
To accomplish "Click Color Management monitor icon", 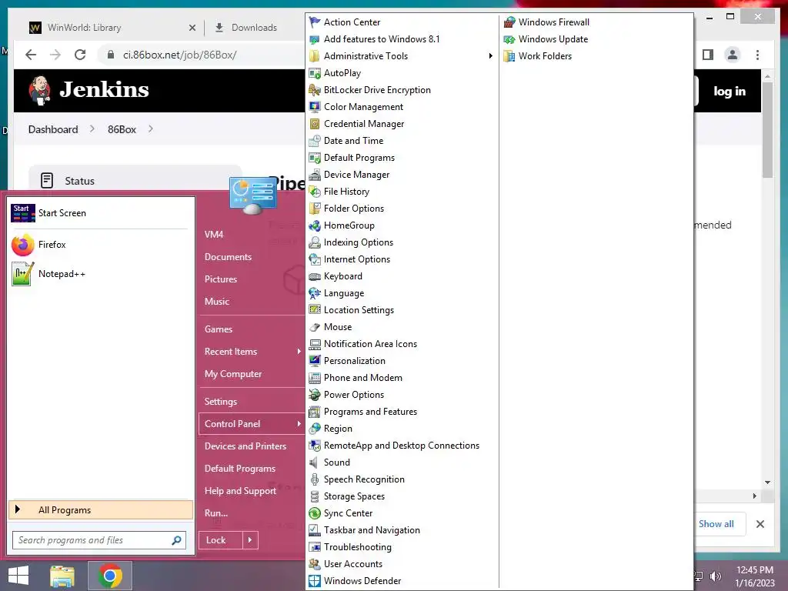I will tap(315, 106).
